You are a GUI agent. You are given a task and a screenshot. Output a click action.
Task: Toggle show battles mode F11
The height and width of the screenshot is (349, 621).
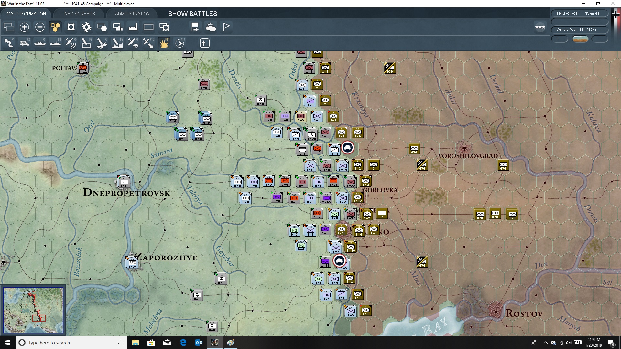[164, 43]
